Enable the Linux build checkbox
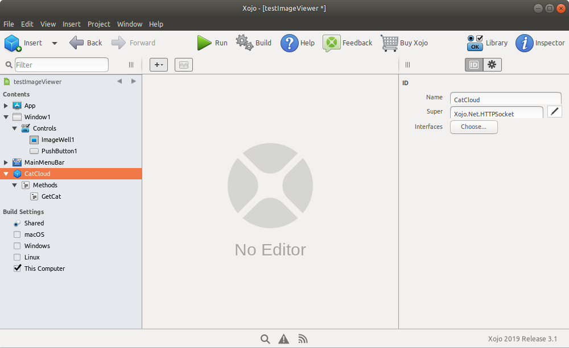This screenshot has height=348, width=569. click(17, 257)
